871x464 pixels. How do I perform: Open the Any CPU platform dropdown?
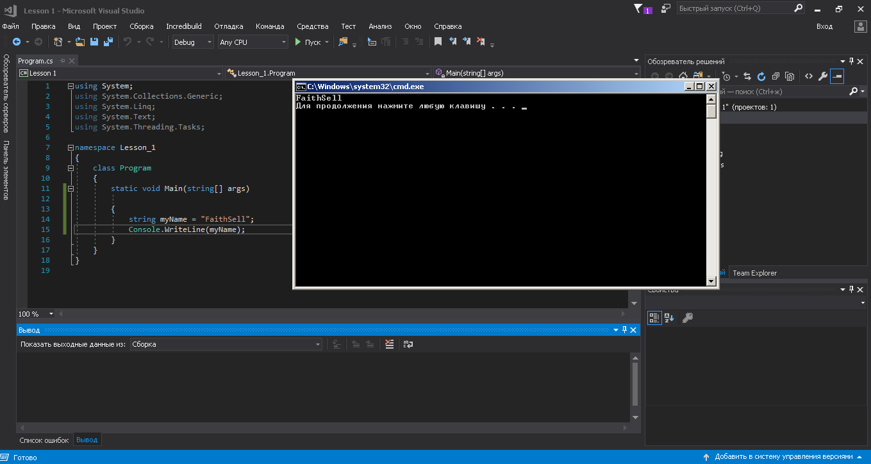coord(253,42)
